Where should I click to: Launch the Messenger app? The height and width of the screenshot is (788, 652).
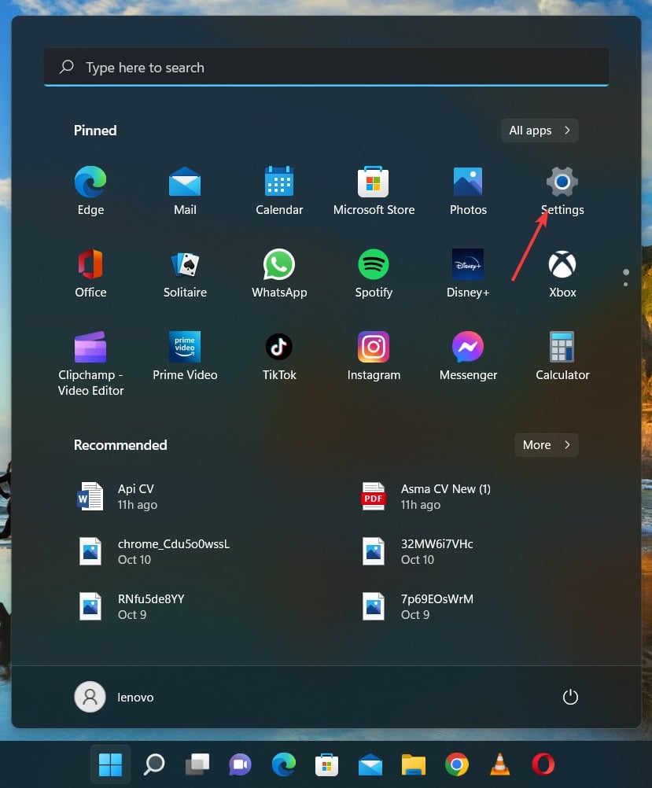pos(468,355)
